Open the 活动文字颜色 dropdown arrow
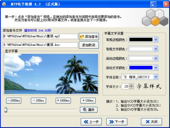Image resolution: width=170 pixels, height=128 pixels. point(156,68)
